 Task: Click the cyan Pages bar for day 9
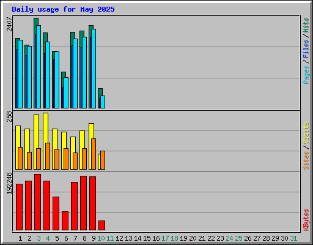pos(94,69)
